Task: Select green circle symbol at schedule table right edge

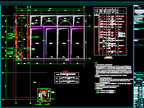Action: 124,40
